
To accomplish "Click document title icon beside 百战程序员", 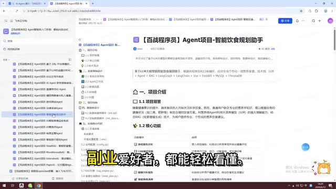I will tap(136, 40).
